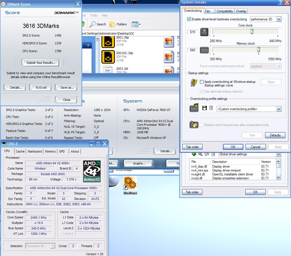This screenshot has height=256, width=291.
Task: Click the AMD Athlon X2 logo in CPU-Z
Action: (92, 171)
